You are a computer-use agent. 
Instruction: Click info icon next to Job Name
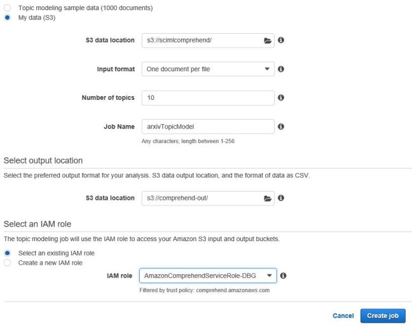281,127
